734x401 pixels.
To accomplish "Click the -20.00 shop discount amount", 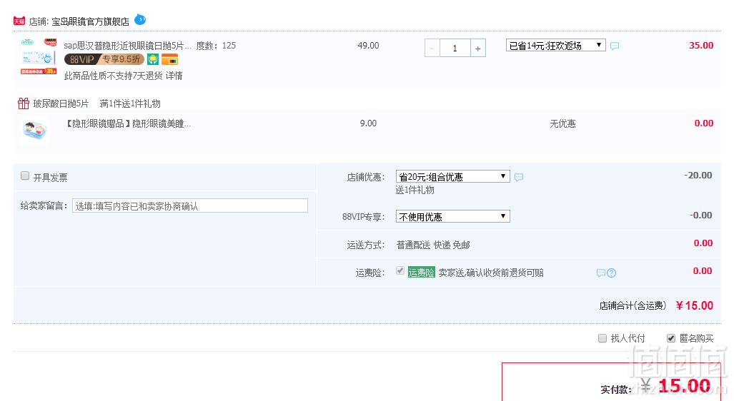I will click(698, 176).
